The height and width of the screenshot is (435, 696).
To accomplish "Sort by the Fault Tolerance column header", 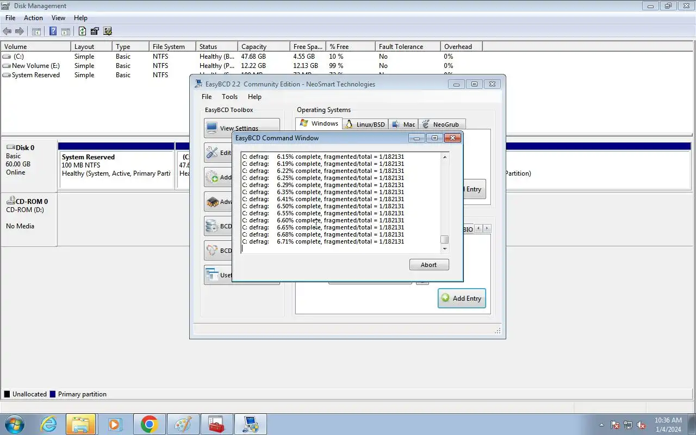I will (408, 47).
